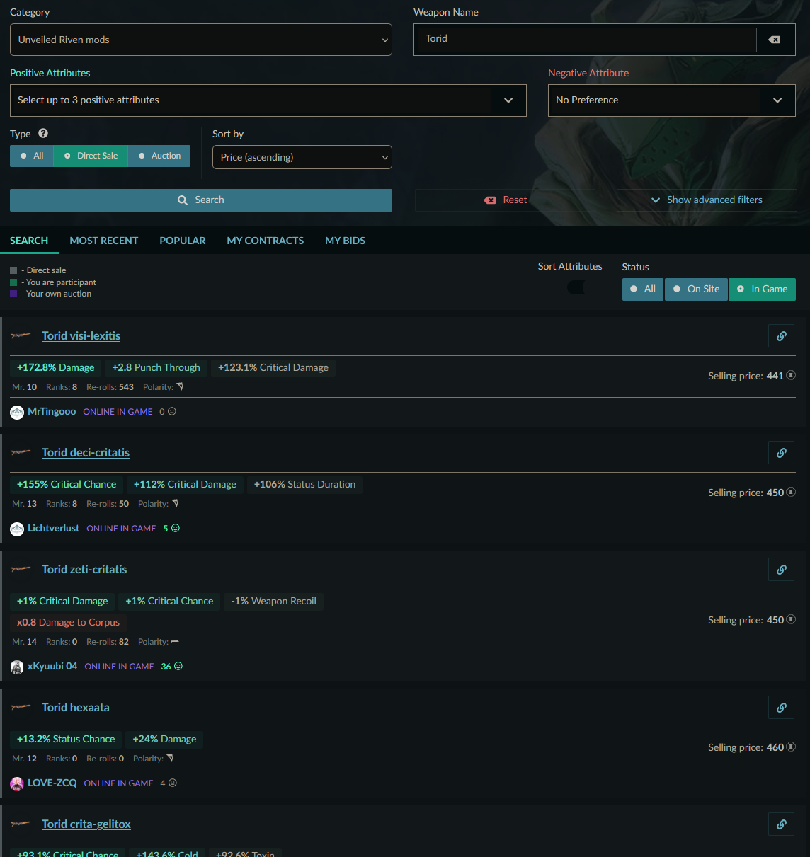Screen dimensions: 810x857
Task: Click the Torid weapon image beside zeti-critatis
Action: click(x=21, y=569)
